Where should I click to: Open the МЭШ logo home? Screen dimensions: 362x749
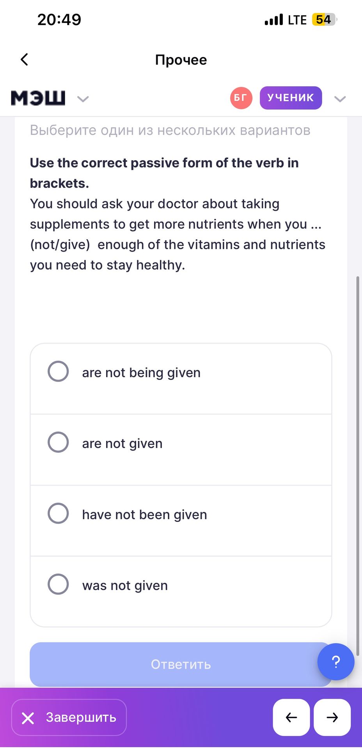click(x=38, y=98)
